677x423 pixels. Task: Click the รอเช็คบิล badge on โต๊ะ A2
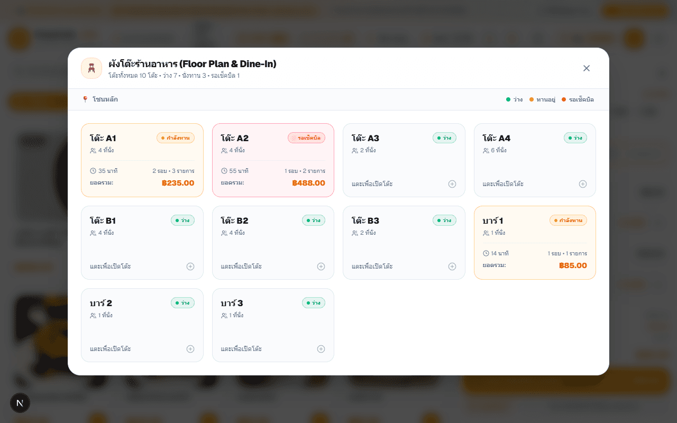(x=306, y=138)
